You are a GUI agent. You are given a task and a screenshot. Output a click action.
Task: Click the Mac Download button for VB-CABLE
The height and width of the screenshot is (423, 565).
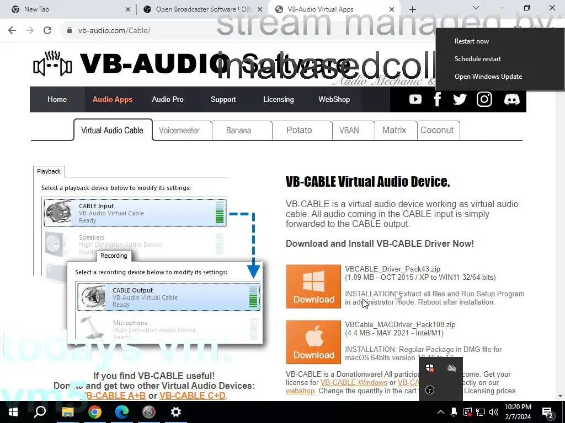313,342
